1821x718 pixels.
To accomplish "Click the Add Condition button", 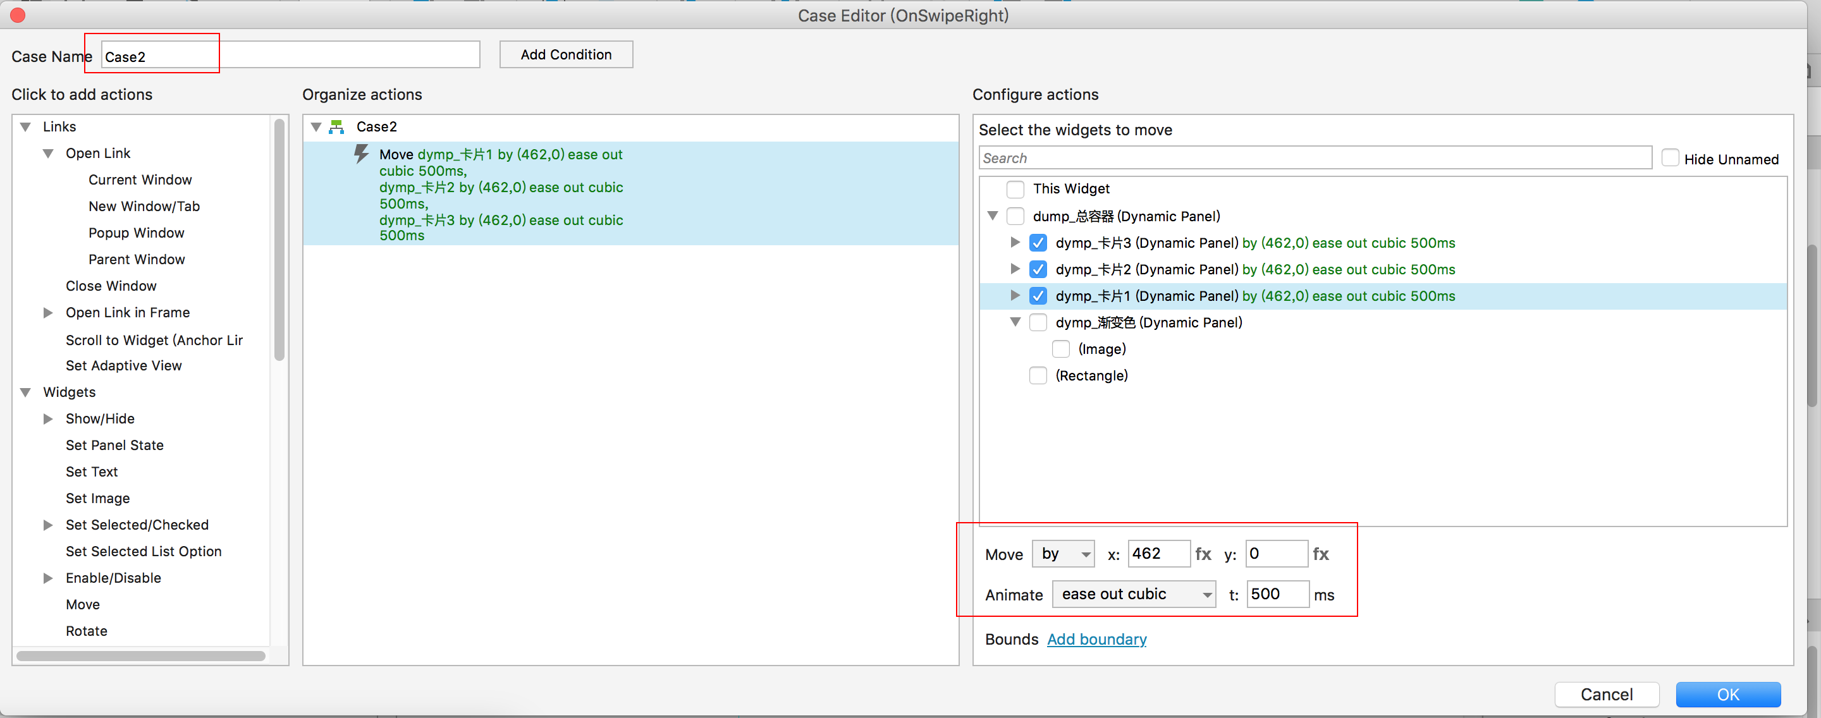I will pyautogui.click(x=565, y=55).
